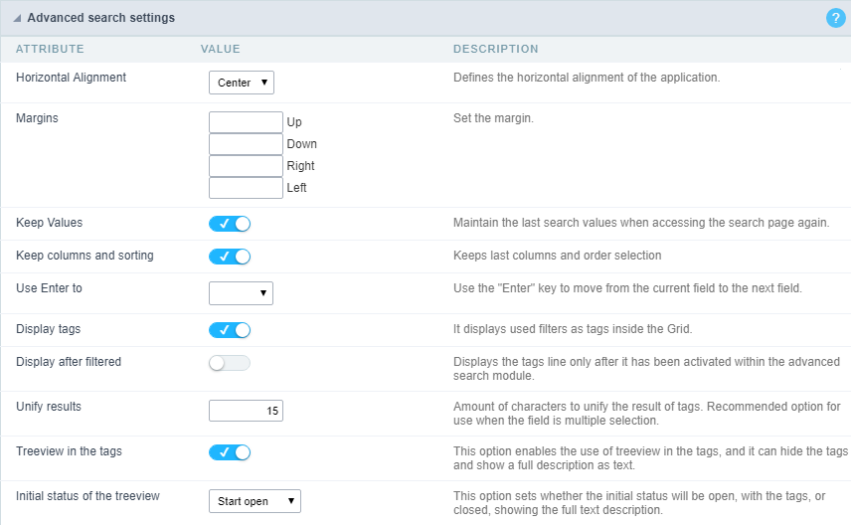Focus the Right margin text box
The image size is (851, 525).
tap(246, 166)
